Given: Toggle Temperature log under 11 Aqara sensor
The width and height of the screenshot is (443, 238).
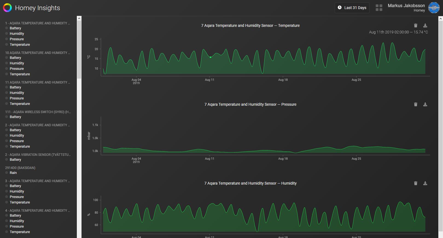Looking at the screenshot, I should pos(18,104).
